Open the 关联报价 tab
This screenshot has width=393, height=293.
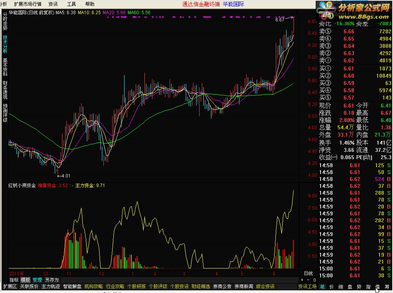(29, 286)
